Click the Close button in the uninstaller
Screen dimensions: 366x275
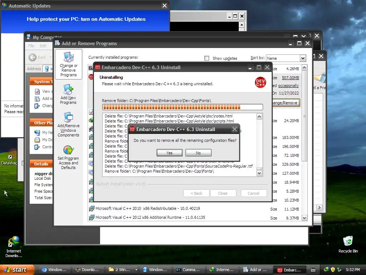point(223,193)
